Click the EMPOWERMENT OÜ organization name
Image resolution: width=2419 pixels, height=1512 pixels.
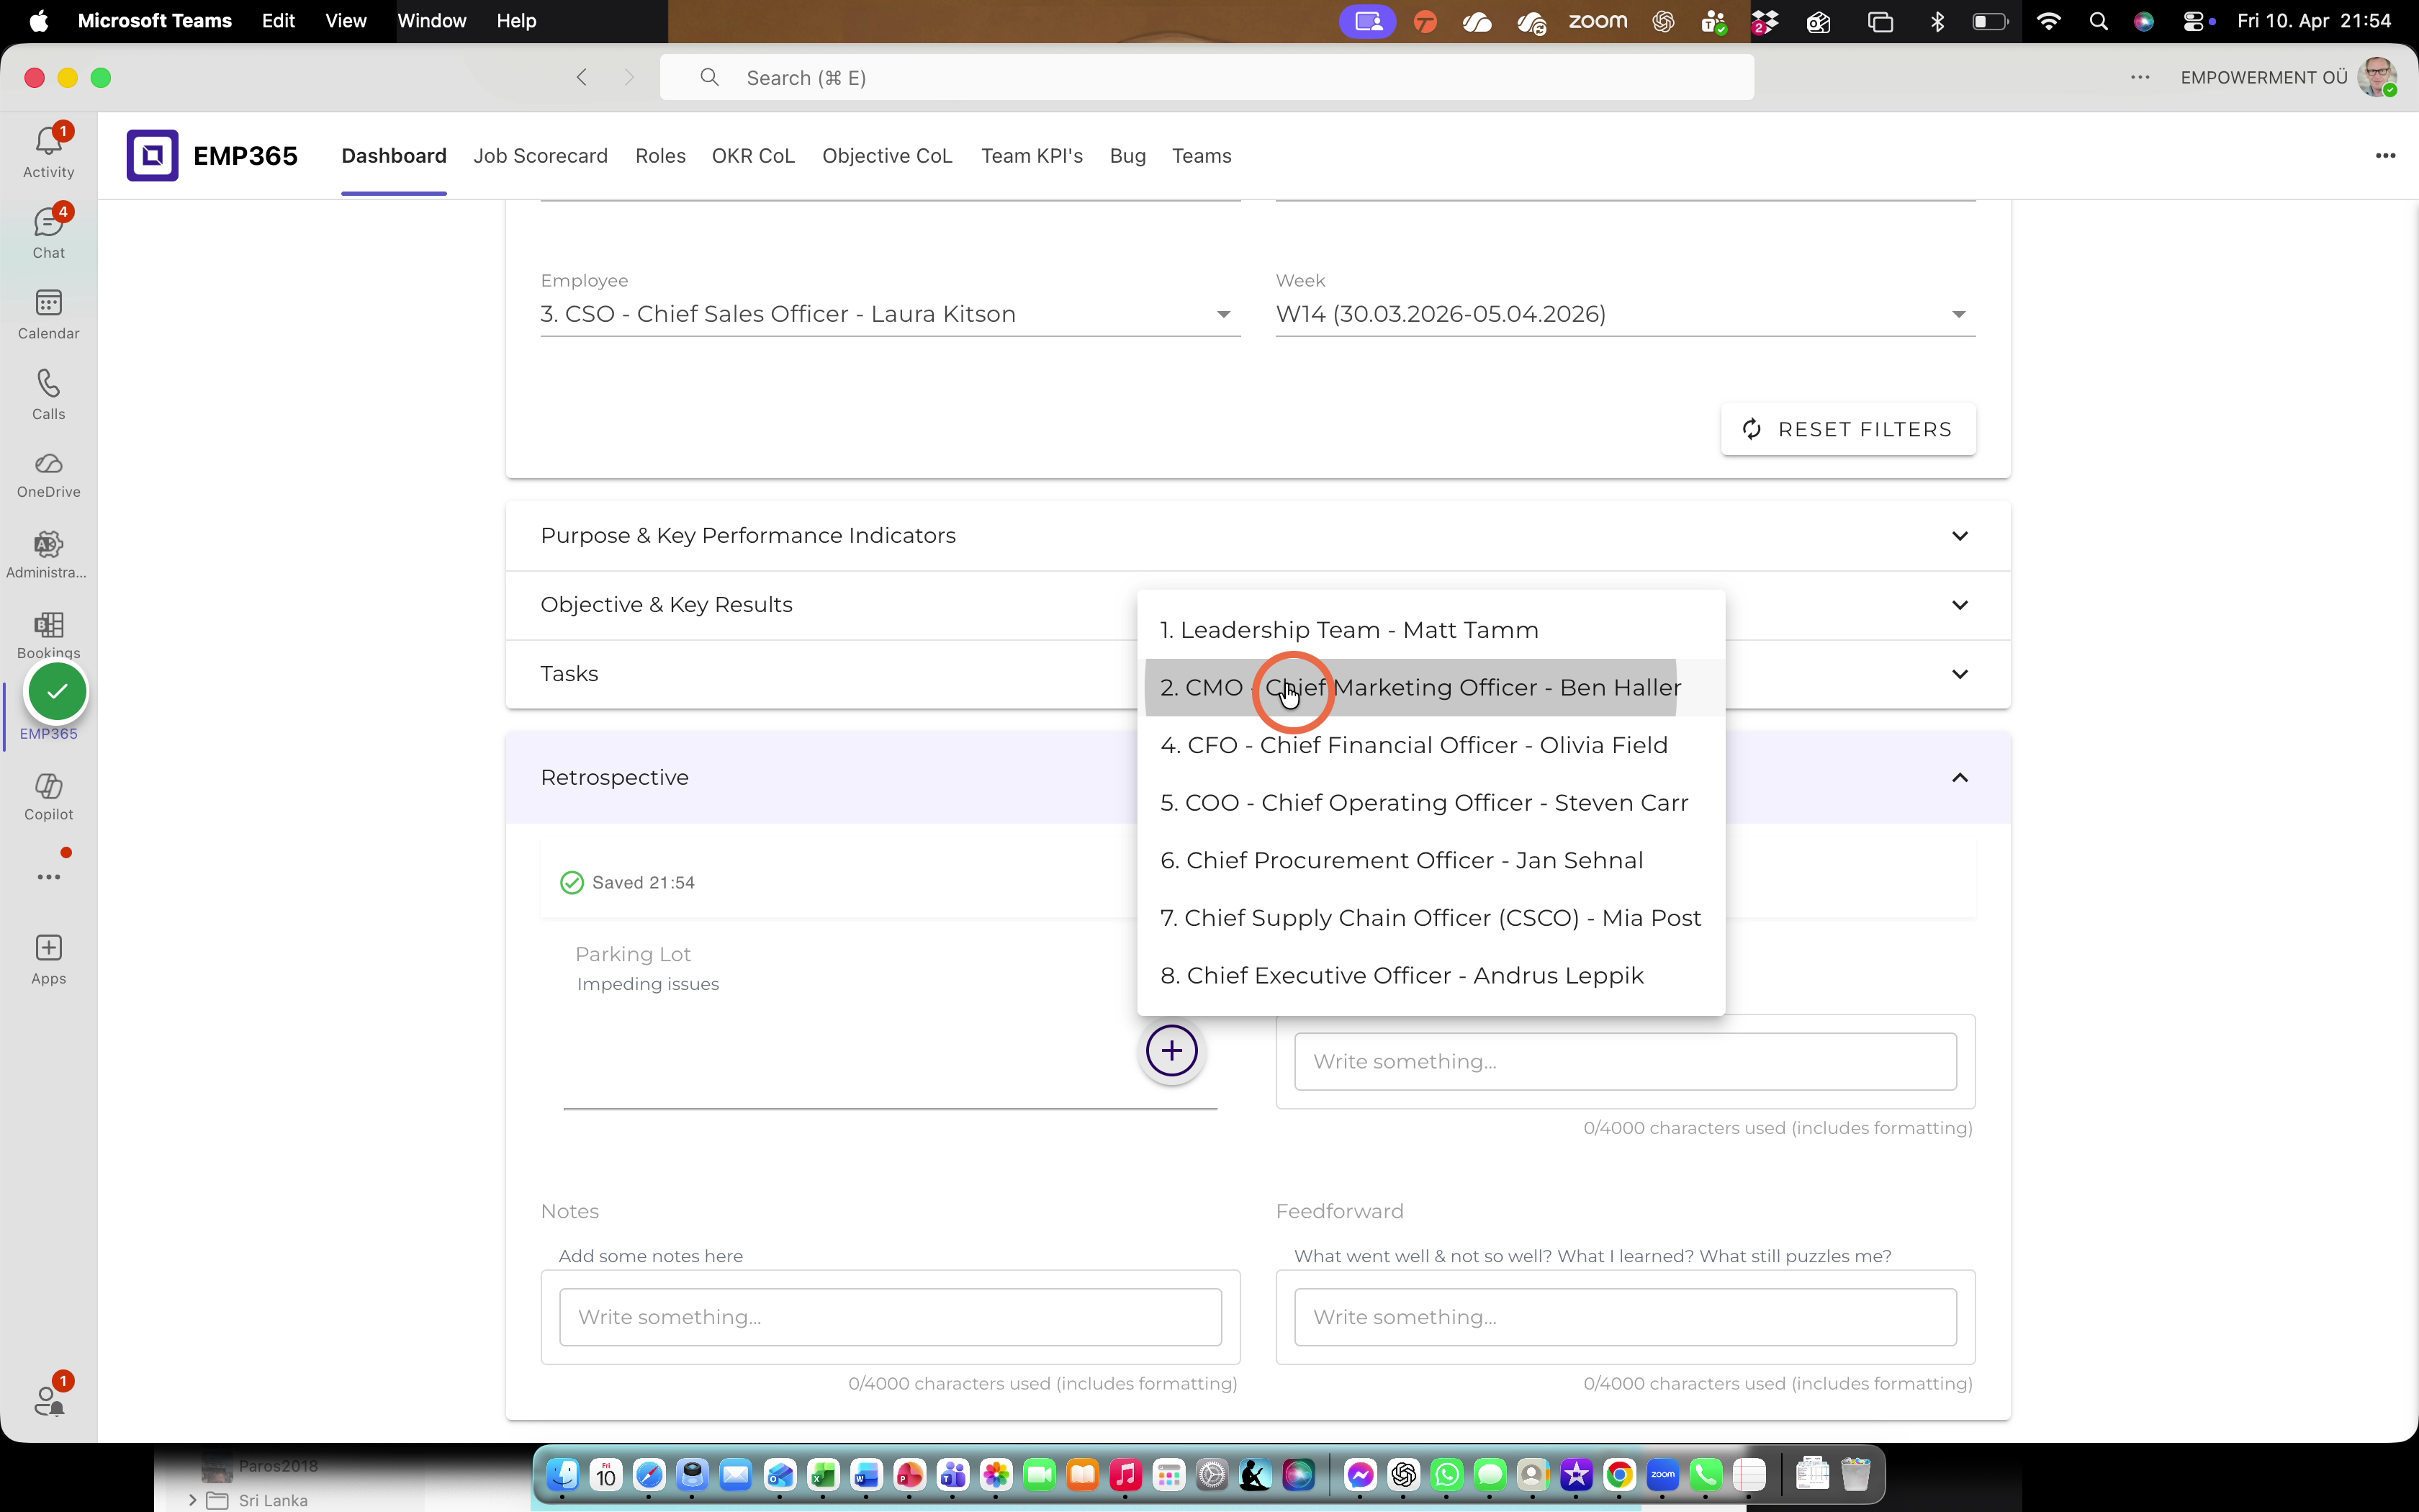[x=2263, y=77]
